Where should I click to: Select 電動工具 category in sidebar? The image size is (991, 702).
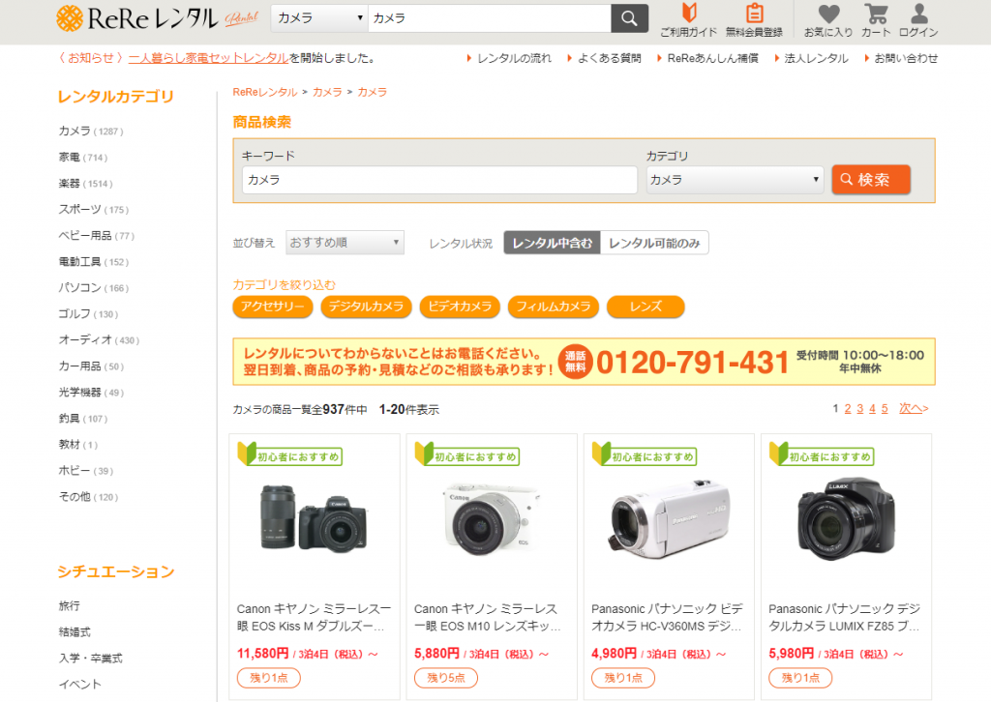tap(94, 262)
